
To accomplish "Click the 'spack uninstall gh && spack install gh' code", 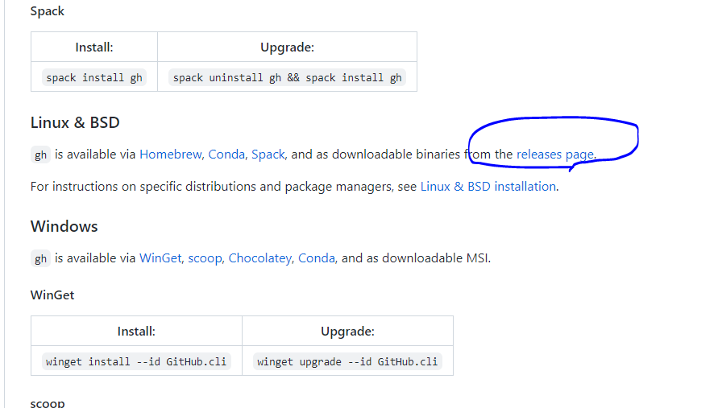I will (287, 78).
